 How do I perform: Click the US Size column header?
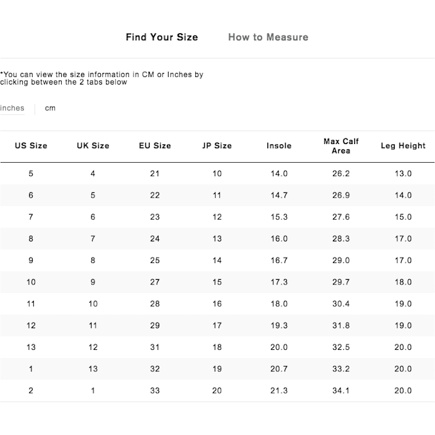(x=31, y=146)
